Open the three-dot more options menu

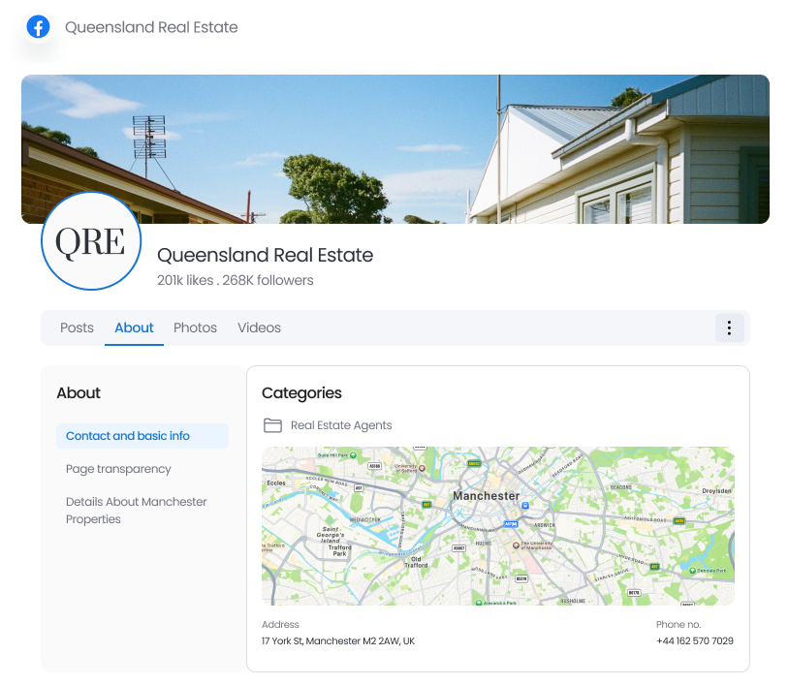tap(729, 327)
